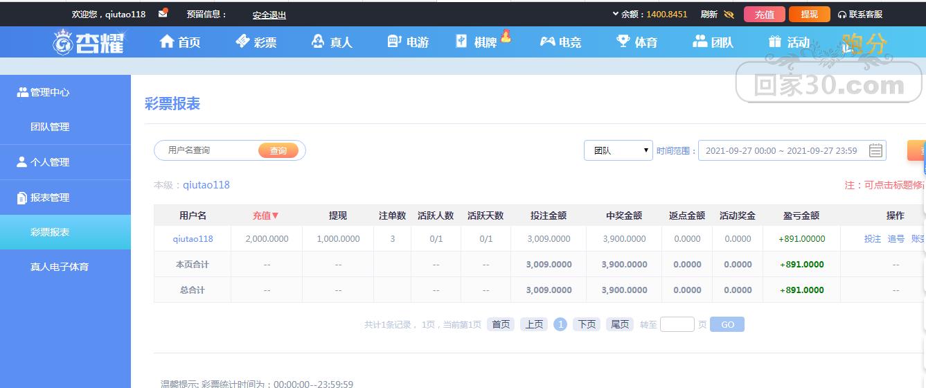Image resolution: width=926 pixels, height=388 pixels.
Task: Click the 跑分 golden banner text
Action: [864, 44]
